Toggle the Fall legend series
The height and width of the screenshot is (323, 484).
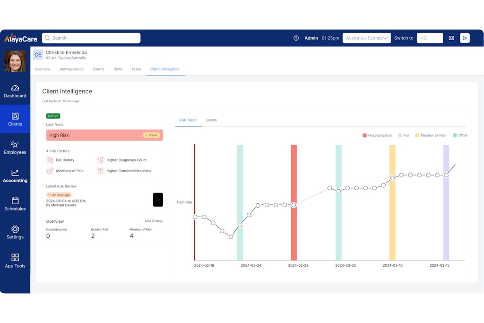coord(403,136)
